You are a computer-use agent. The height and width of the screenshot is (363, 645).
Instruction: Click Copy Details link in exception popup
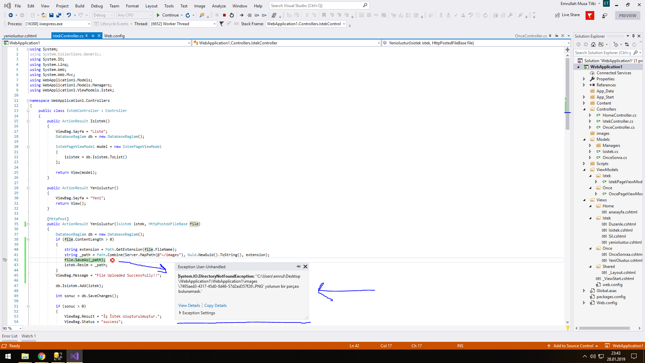tap(215, 306)
